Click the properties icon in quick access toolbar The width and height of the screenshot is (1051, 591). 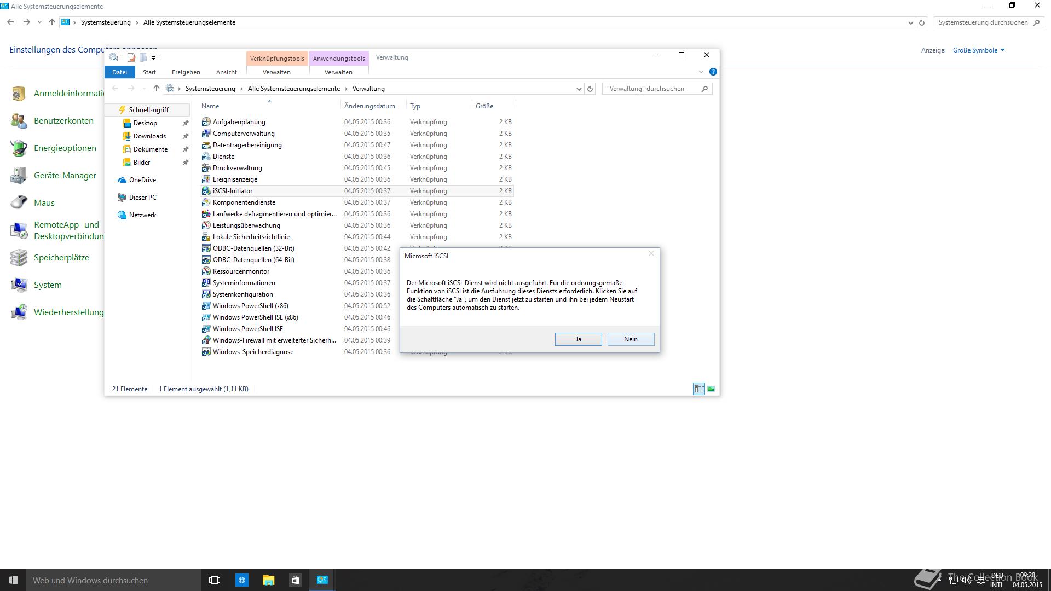(131, 57)
